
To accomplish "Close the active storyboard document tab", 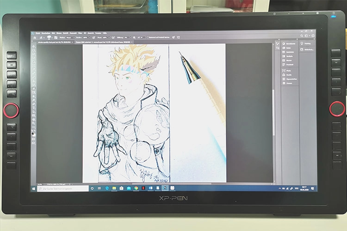I will coord(132,42).
